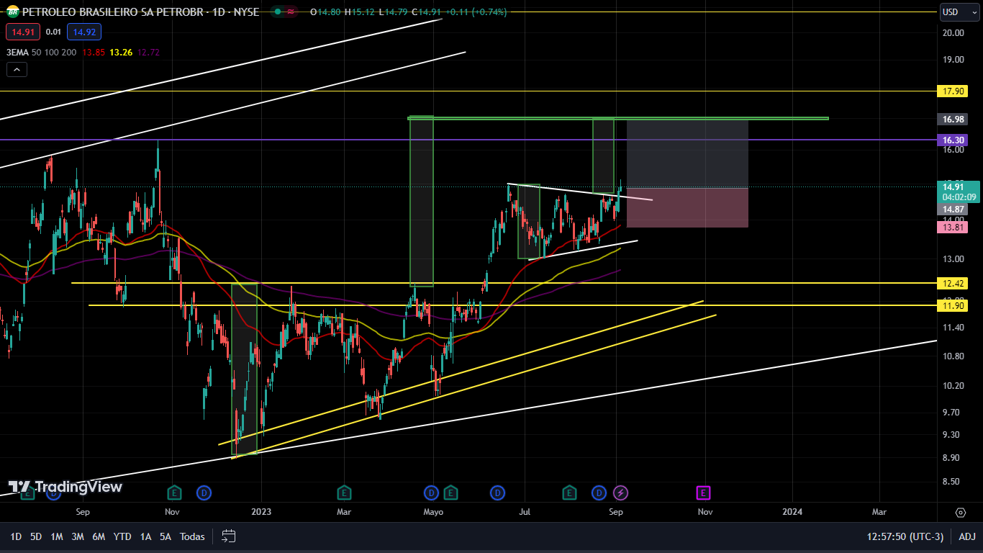Click the purple lightning event marker
Screen dimensions: 983x553
(x=620, y=493)
